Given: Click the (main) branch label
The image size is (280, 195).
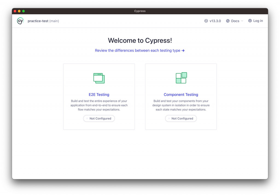Looking at the screenshot, I should [x=54, y=21].
